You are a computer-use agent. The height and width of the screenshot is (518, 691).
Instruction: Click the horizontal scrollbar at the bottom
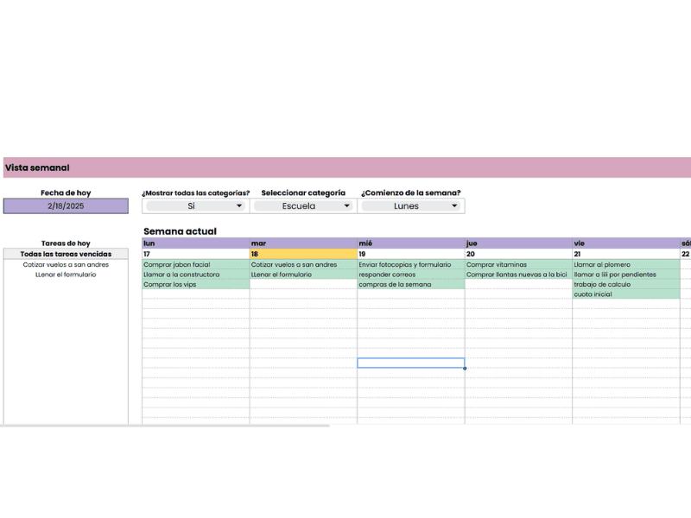tap(164, 426)
